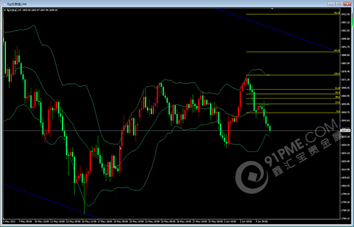Click the 0.0 Fibonacci base level line
Screen dimensions: 354x227
pyautogui.click(x=293, y=112)
